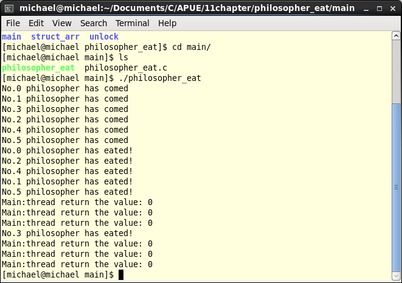This screenshot has width=402, height=283.
Task: Click line 'No.2 philosopher has comed'
Action: 65,119
